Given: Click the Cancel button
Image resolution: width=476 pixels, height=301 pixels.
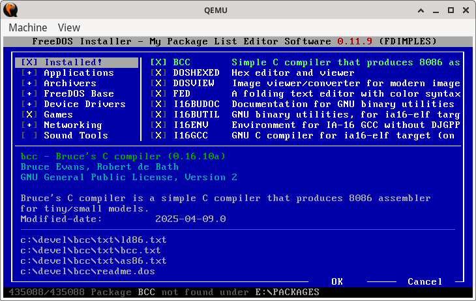Looking at the screenshot, I should (424, 282).
